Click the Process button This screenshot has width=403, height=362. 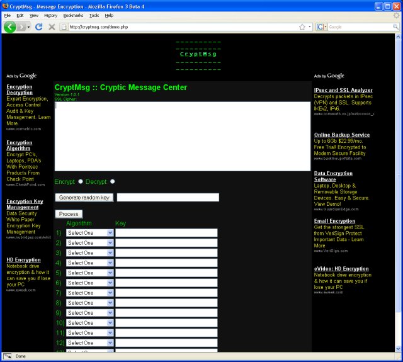coord(69,214)
